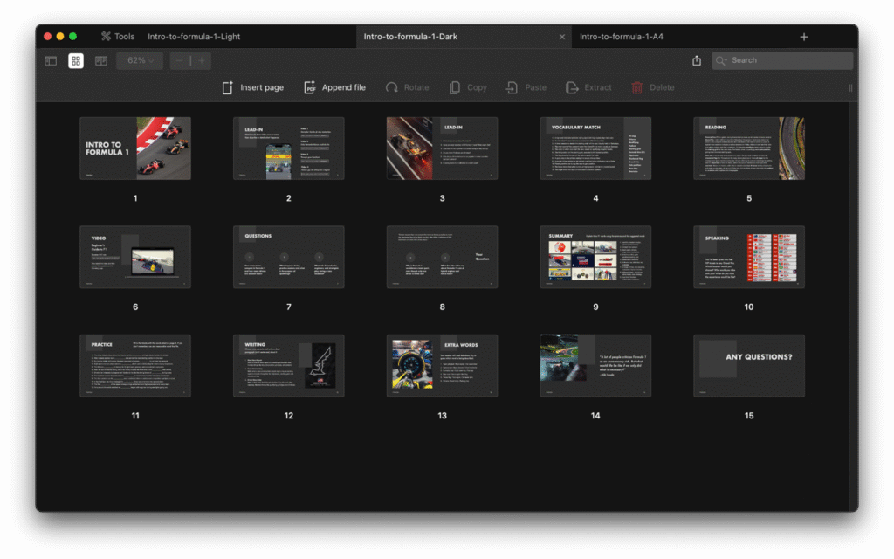Open the Tools menu
Screen dimensions: 894x559
117,37
